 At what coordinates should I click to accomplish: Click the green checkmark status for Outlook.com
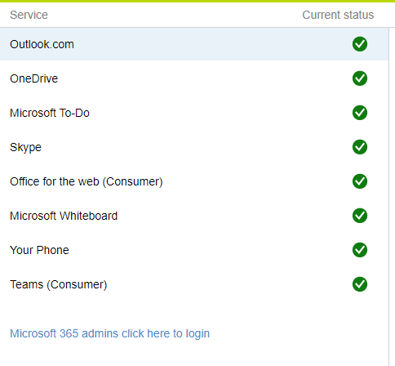coord(360,44)
